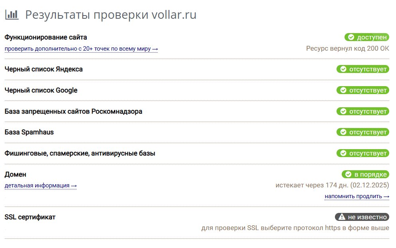The width and height of the screenshot is (396, 248).
Task: Click the 'доступен' status badge
Action: (367, 37)
